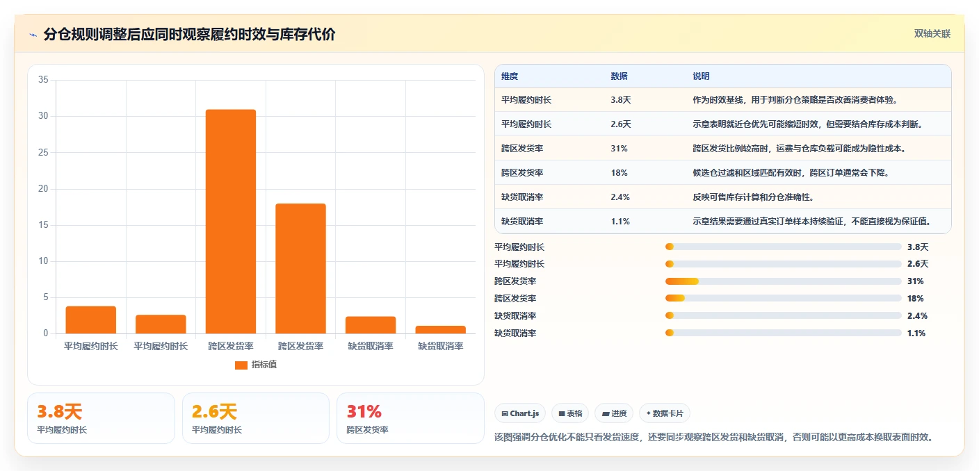Image resolution: width=979 pixels, height=471 pixels.
Task: Click the progress bar for 2.6天
Action: (784, 264)
